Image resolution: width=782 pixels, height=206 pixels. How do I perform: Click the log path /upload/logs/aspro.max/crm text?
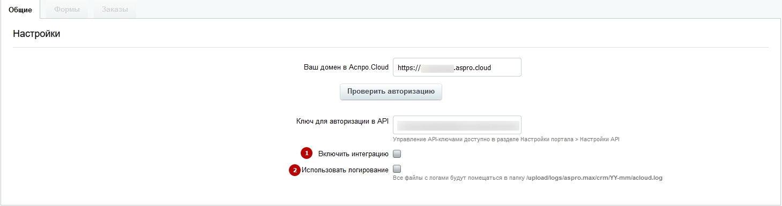(594, 178)
